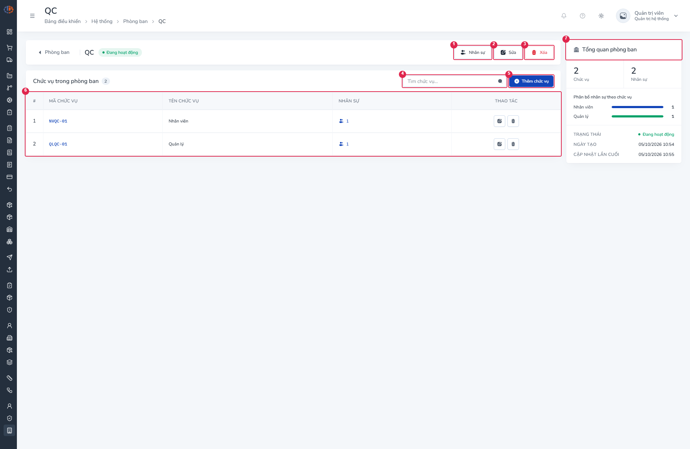This screenshot has height=449, width=690.
Task: Open position code QLQC-01
Action: pyautogui.click(x=58, y=144)
